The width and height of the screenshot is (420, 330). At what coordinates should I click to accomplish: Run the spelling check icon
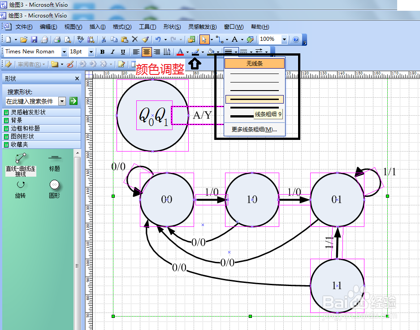[80, 39]
